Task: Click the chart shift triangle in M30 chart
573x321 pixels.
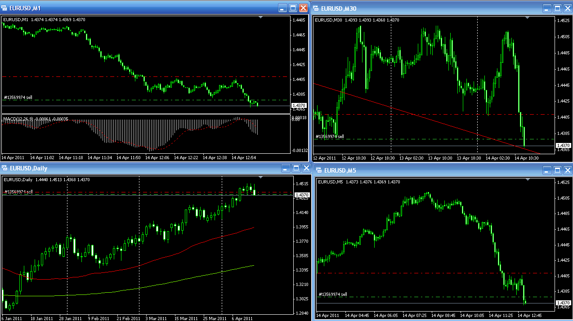Action: click(528, 17)
